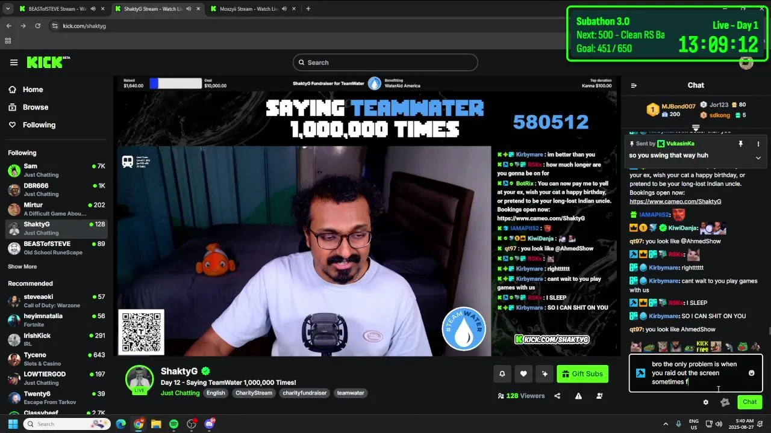771x433 pixels.
Task: Send the chat message with the Chat button
Action: (750, 402)
